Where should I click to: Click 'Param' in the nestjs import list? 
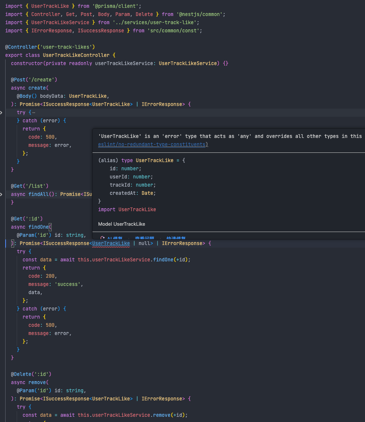click(123, 14)
